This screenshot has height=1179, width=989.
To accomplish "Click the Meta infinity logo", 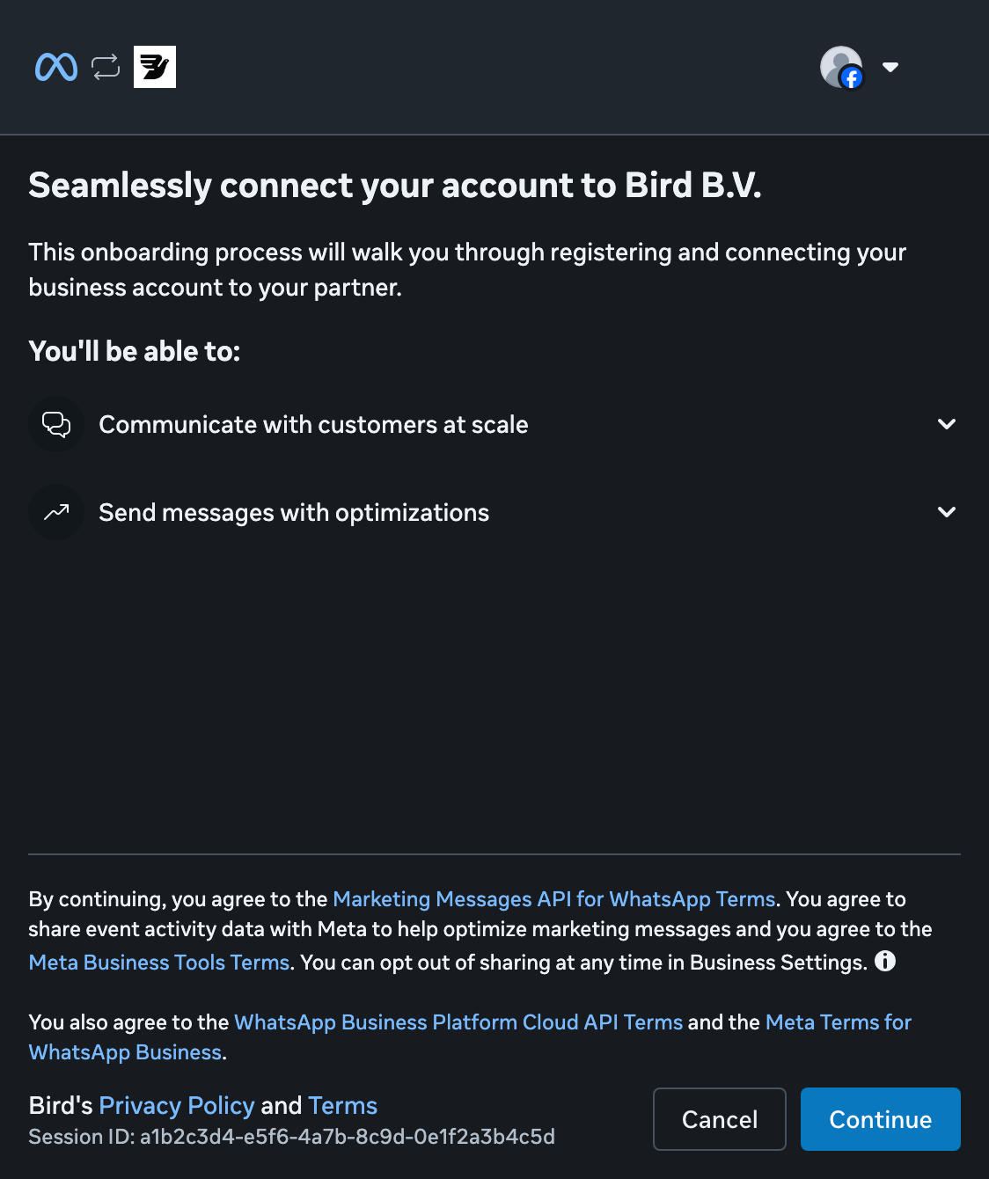I will click(56, 67).
